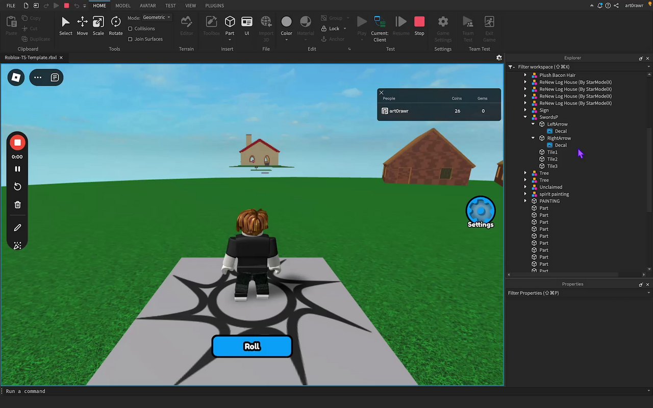Switch to the MODEL tab
The width and height of the screenshot is (653, 408).
coord(123,6)
